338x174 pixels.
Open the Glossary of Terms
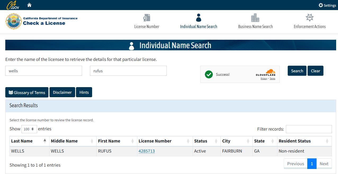pos(27,92)
